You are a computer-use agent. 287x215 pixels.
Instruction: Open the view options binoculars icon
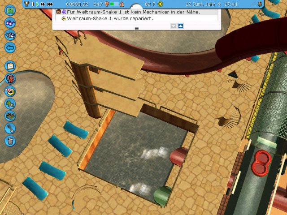tap(10, 23)
